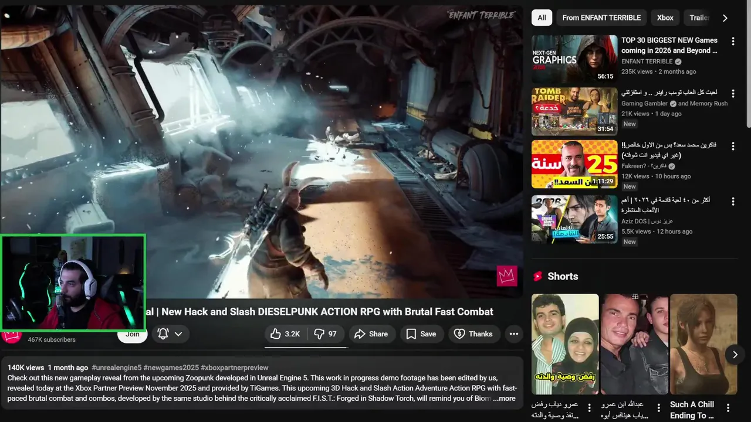Dislike the video with thumbs down
This screenshot has height=422, width=751.
coord(326,334)
